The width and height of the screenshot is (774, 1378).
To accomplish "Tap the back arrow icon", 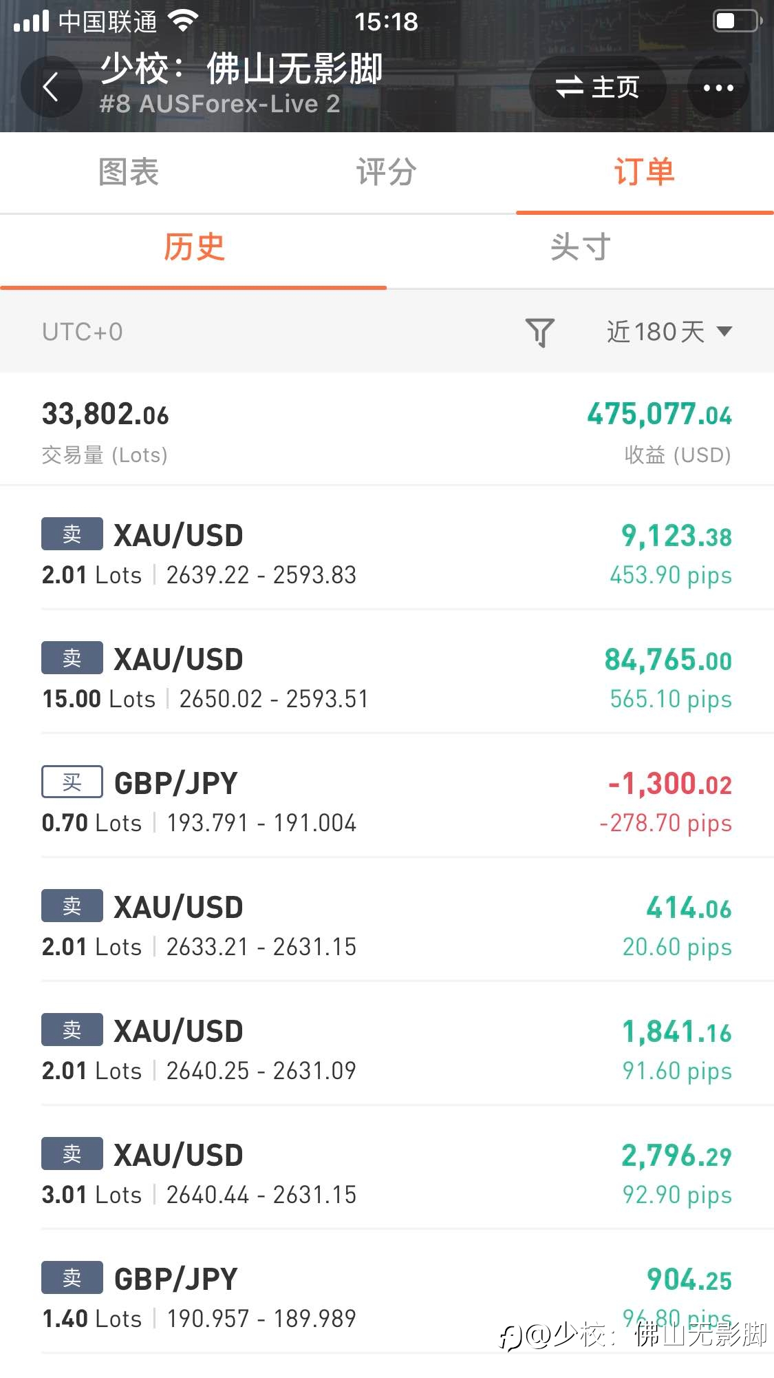I will [51, 87].
